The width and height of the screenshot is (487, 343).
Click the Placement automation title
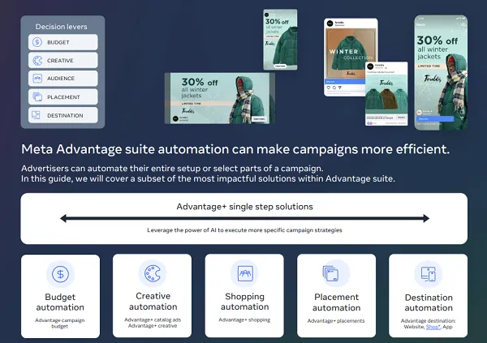[336, 302]
